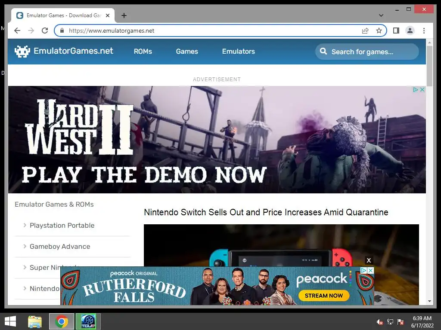Click the AdChoices icon on Hard West ad

[416, 89]
